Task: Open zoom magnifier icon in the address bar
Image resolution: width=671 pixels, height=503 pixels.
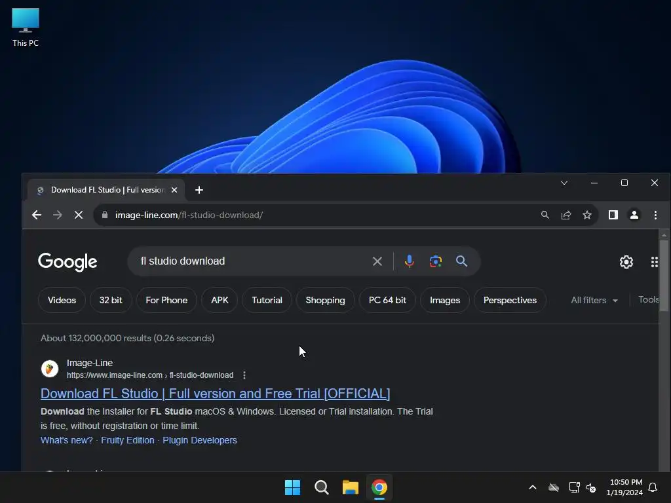Action: [545, 215]
